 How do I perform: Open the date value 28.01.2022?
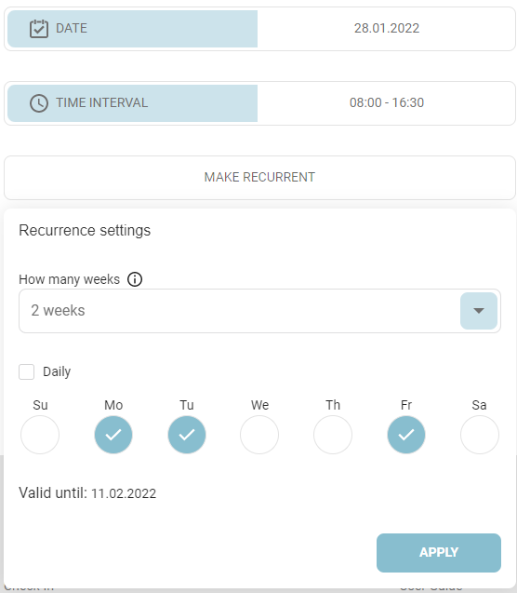pos(386,28)
